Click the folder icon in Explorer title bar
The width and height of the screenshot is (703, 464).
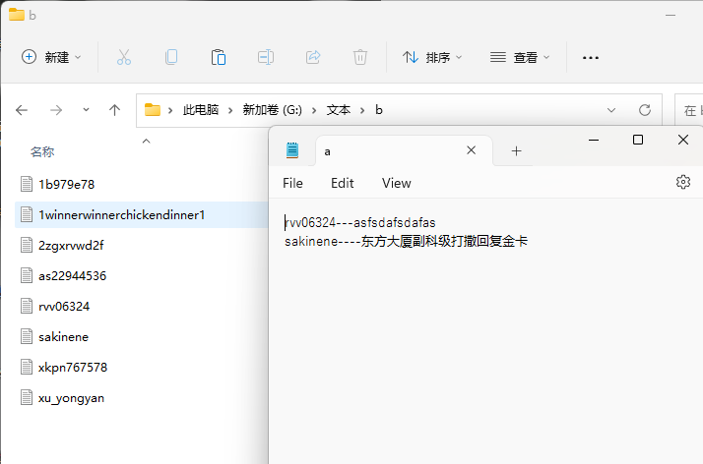point(17,15)
